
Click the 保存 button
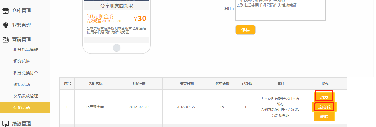tap(245, 30)
